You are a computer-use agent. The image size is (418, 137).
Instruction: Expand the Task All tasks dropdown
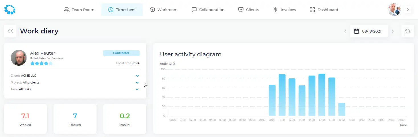click(137, 89)
